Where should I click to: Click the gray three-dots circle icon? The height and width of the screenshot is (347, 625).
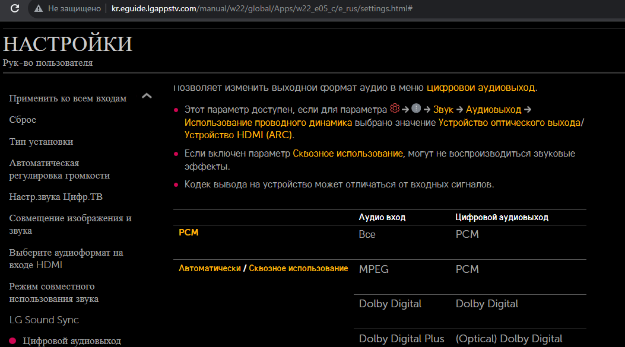[x=416, y=109]
